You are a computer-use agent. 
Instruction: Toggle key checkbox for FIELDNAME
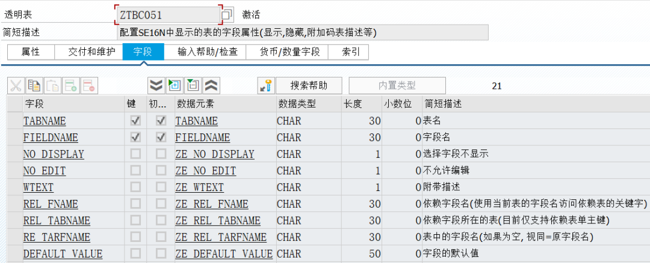click(135, 137)
